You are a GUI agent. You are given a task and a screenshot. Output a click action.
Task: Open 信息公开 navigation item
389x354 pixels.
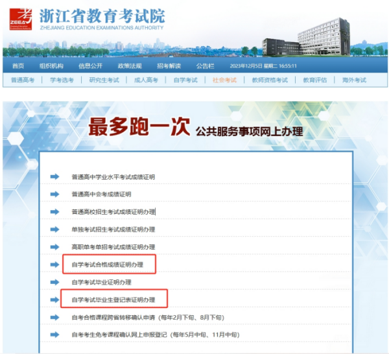[x=91, y=65]
